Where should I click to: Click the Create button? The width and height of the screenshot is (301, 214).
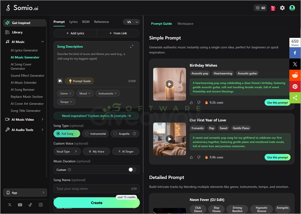pos(97,203)
